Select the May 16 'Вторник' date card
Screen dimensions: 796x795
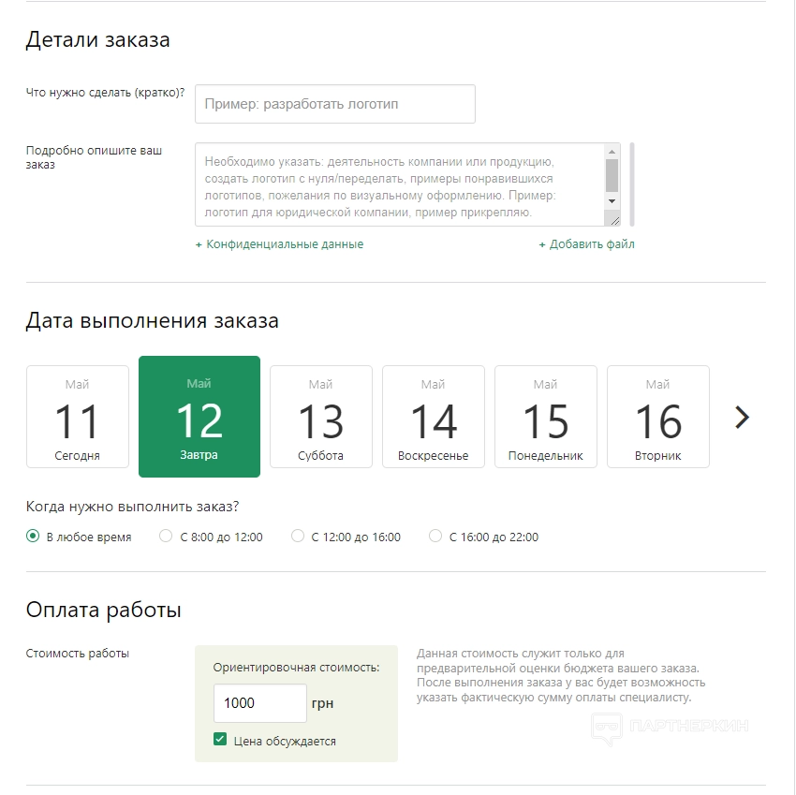(x=658, y=417)
